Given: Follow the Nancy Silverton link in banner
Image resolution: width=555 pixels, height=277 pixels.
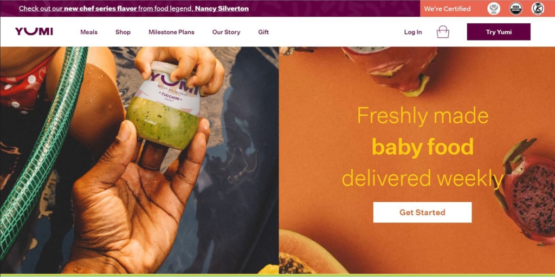Looking at the screenshot, I should [x=222, y=9].
